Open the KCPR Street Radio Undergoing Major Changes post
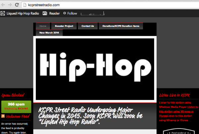This screenshot has height=134, width=199. click(90, 116)
